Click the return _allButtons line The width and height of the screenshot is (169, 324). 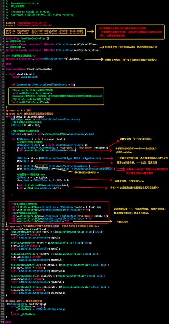24,314
